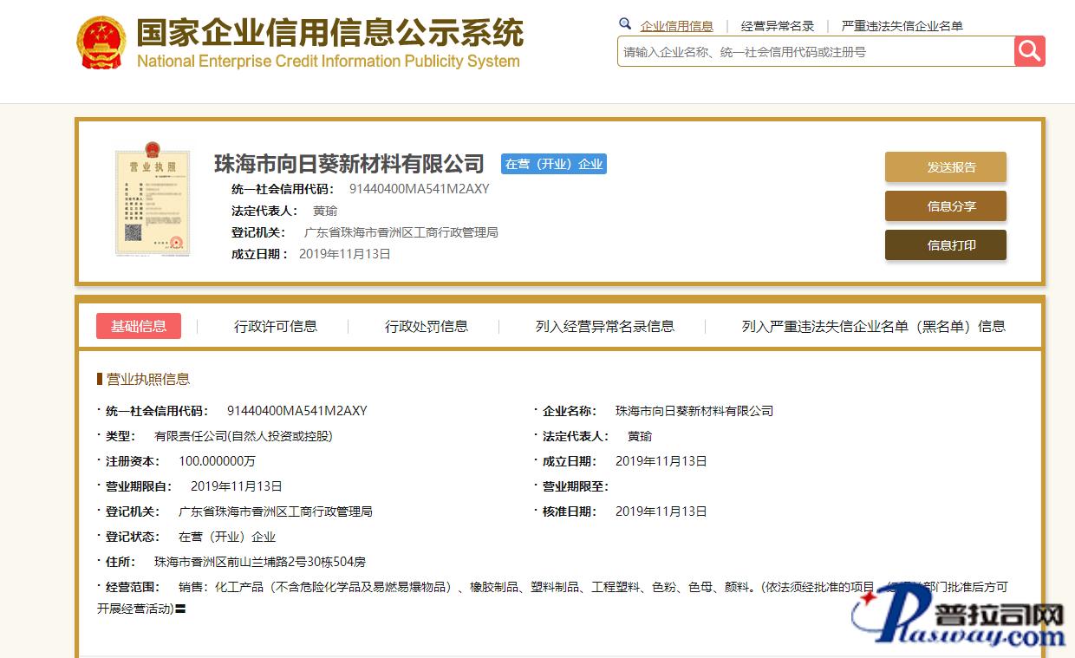Click the 在营（开业）企业 status badge
This screenshot has height=658, width=1075.
click(554, 164)
